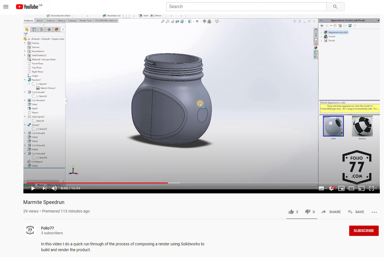Open the SOLIDWORKS Forum tab icon
The width and height of the screenshot is (384, 257).
pos(316,57)
